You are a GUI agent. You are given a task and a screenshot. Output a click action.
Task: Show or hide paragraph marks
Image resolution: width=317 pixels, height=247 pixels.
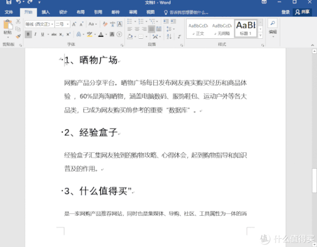coord(179,37)
